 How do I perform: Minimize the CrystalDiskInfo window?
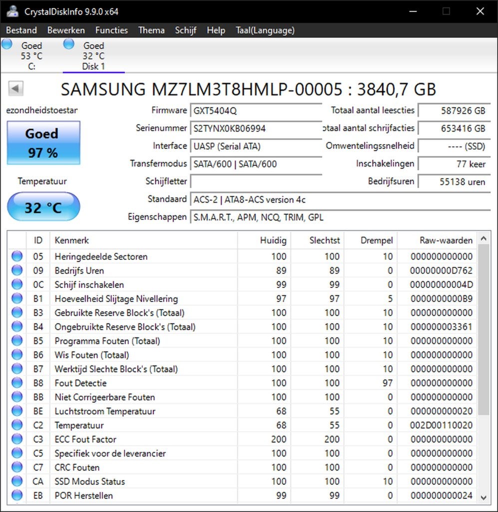click(x=413, y=11)
